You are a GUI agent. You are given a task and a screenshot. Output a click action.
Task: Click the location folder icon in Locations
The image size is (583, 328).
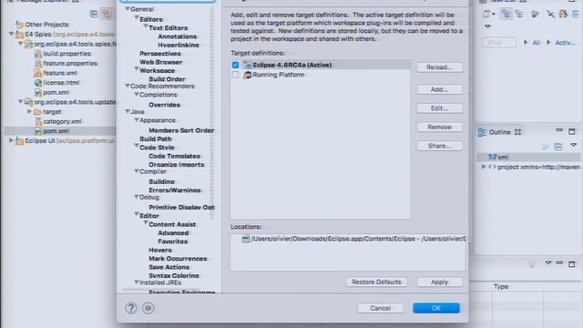[245, 239]
